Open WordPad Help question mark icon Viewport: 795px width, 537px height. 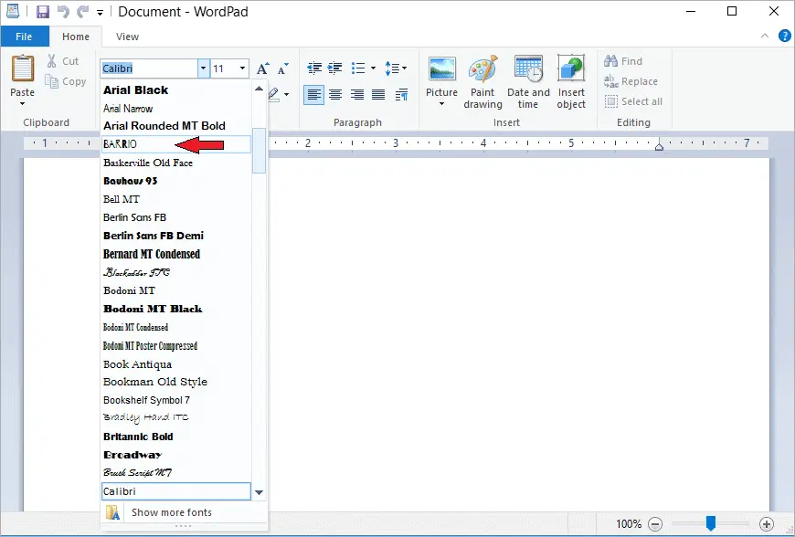click(784, 36)
